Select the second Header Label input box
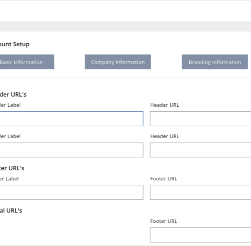 pyautogui.click(x=72, y=150)
